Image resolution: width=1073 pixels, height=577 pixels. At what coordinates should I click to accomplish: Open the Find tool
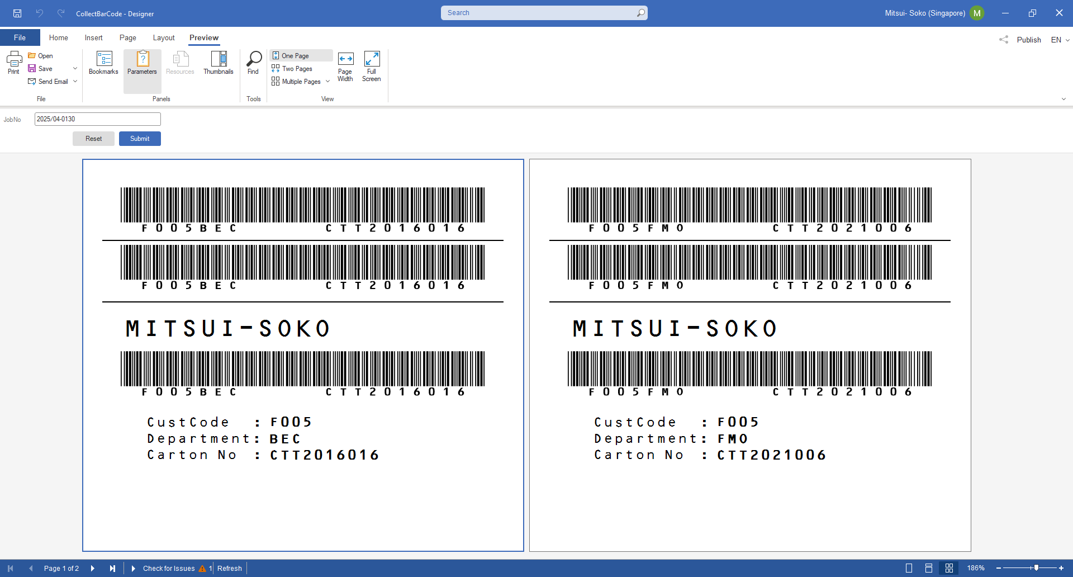(253, 63)
